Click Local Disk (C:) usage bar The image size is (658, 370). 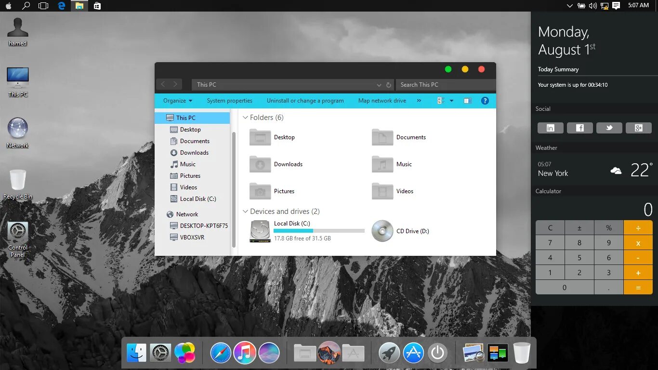pos(319,231)
